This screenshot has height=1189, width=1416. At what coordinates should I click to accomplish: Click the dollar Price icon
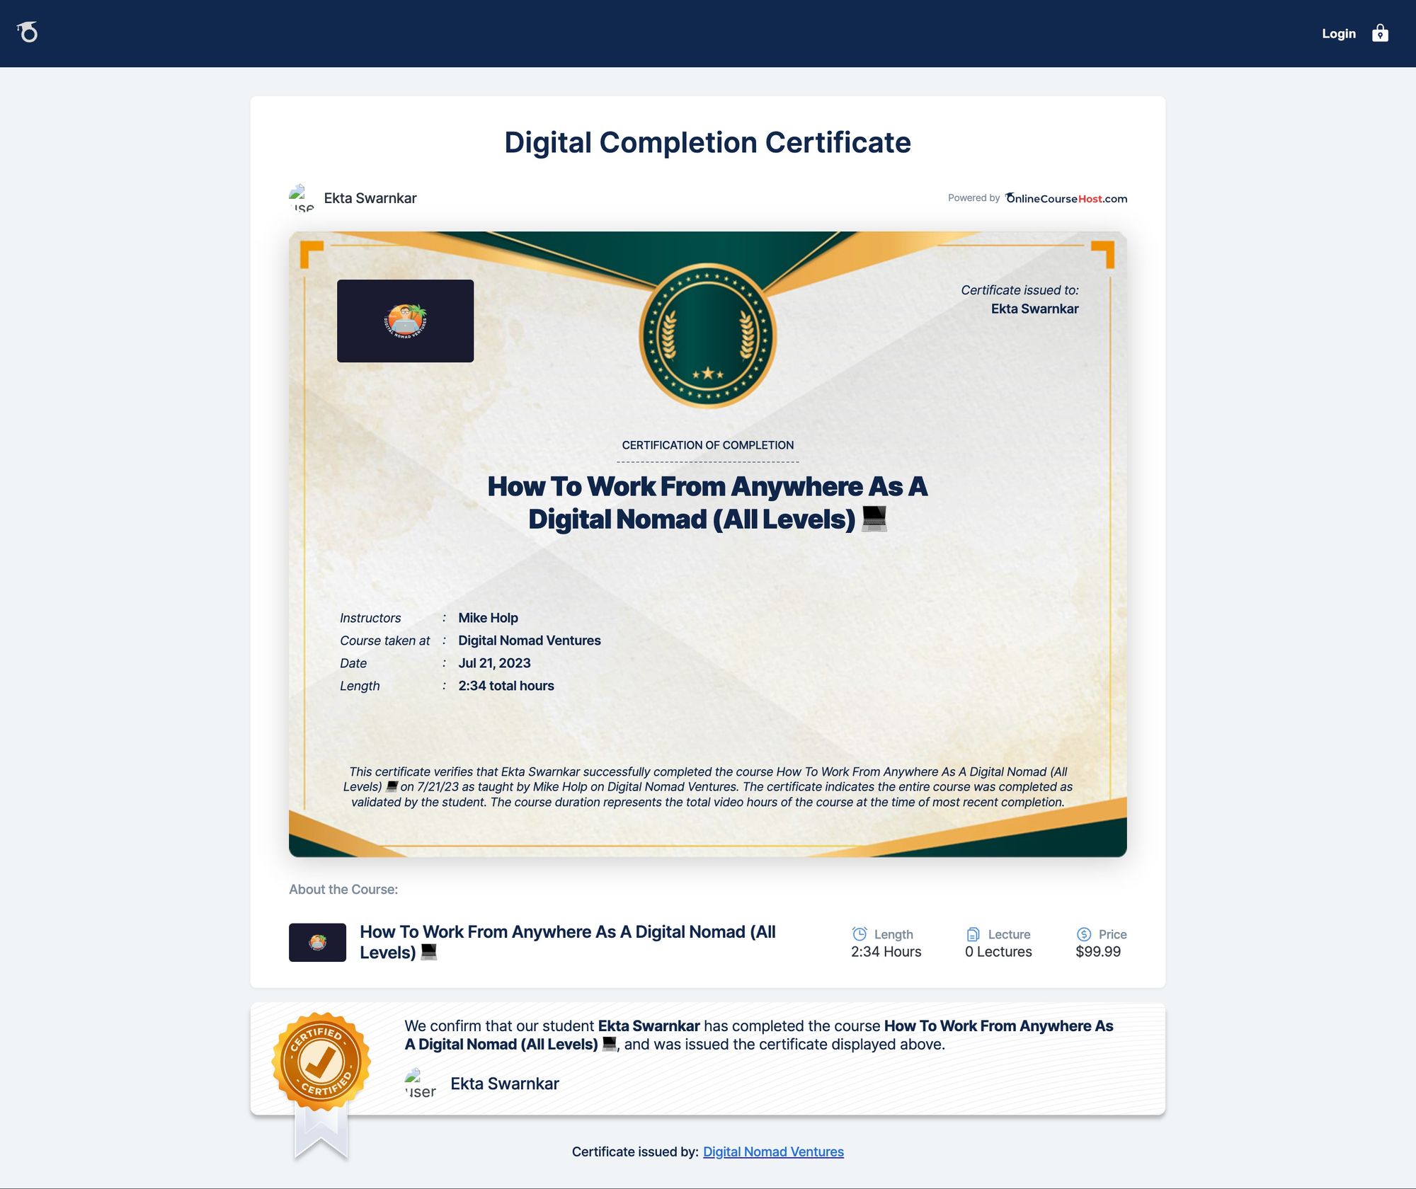1084,934
